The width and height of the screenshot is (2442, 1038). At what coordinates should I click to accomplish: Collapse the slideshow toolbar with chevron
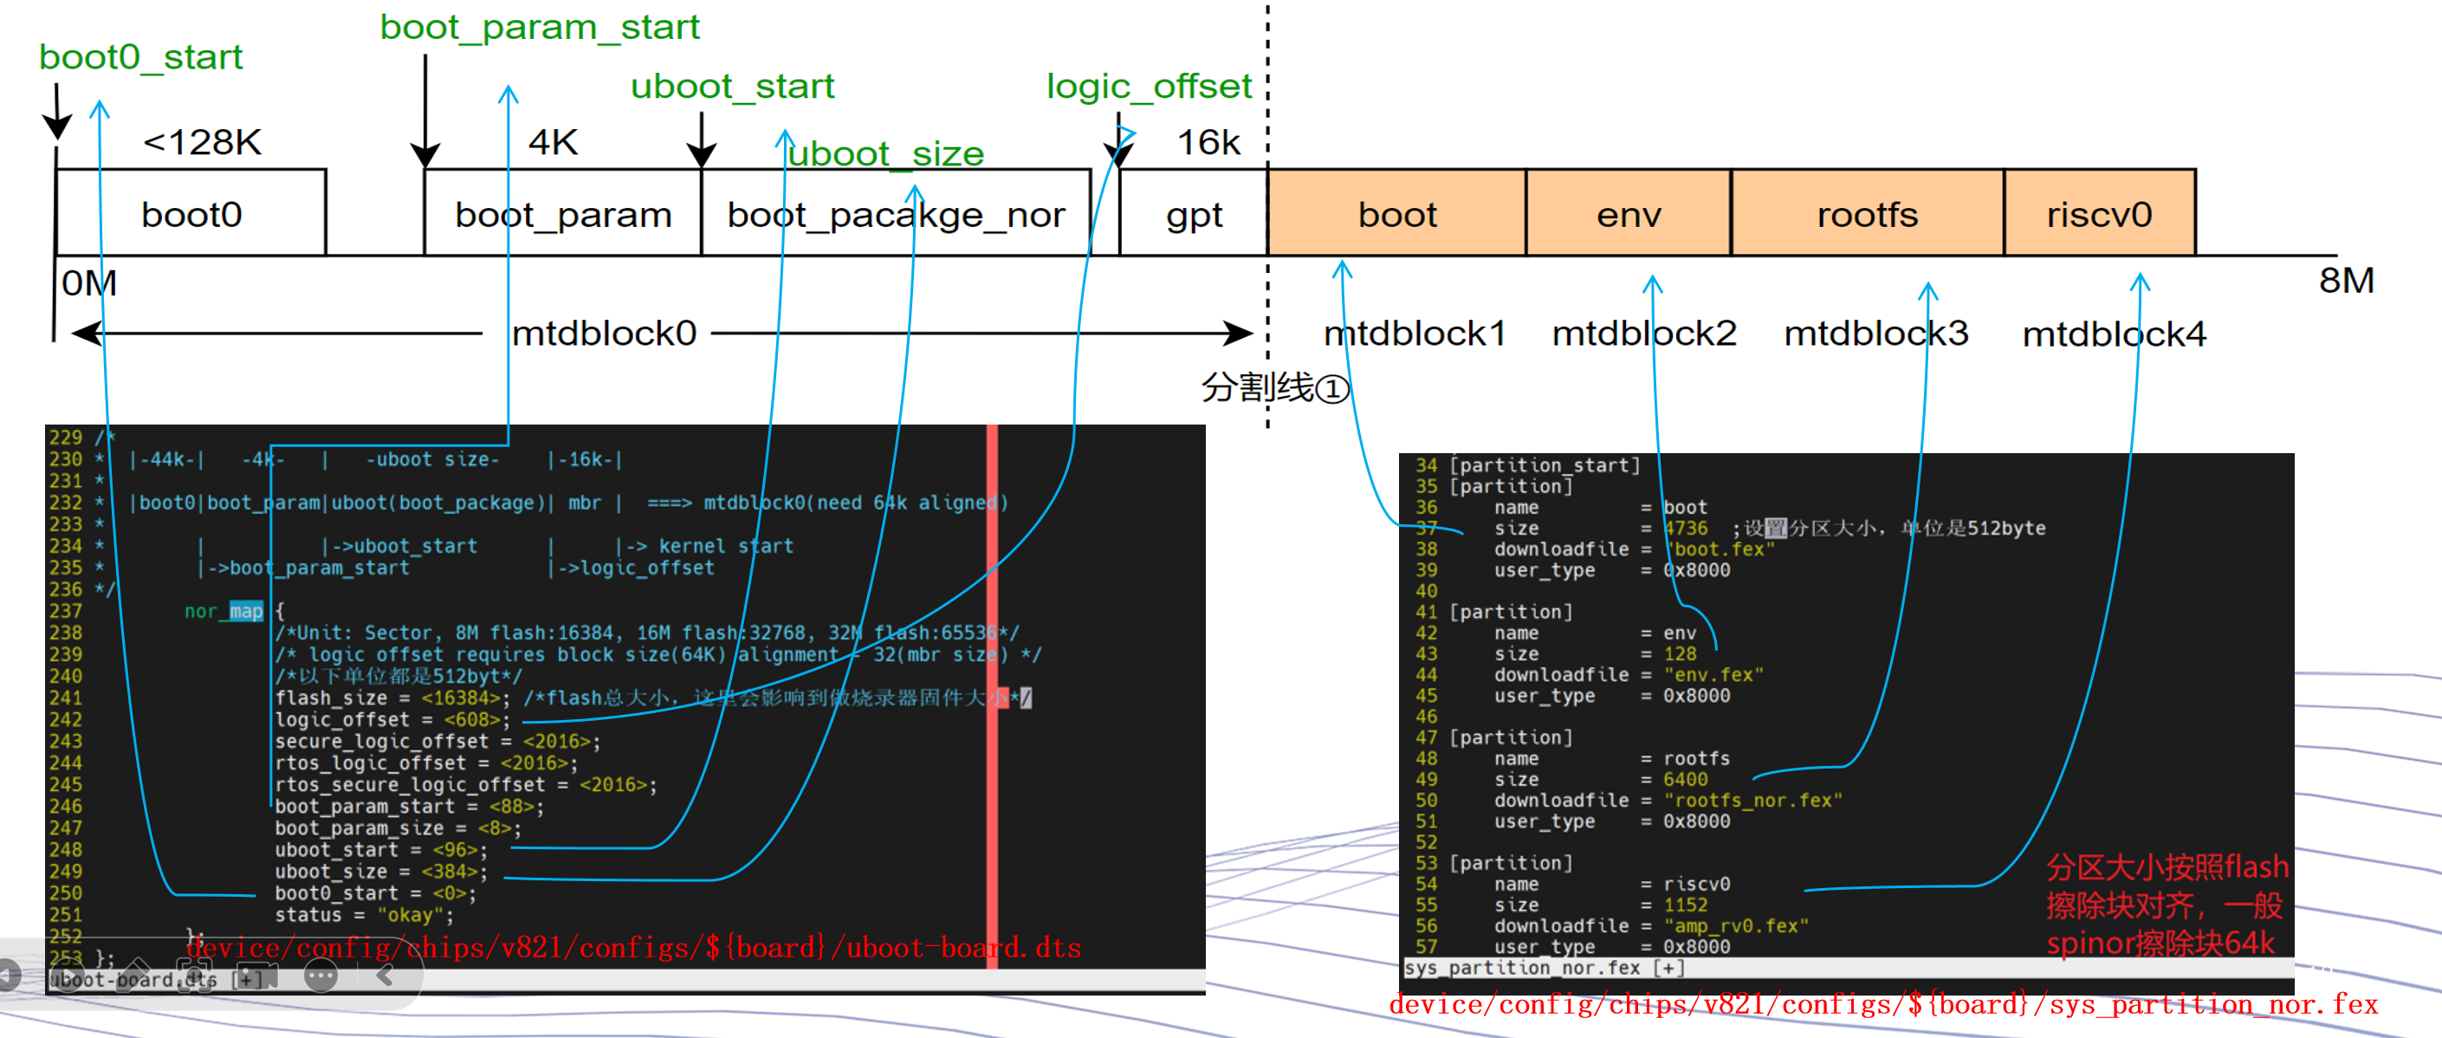click(385, 976)
